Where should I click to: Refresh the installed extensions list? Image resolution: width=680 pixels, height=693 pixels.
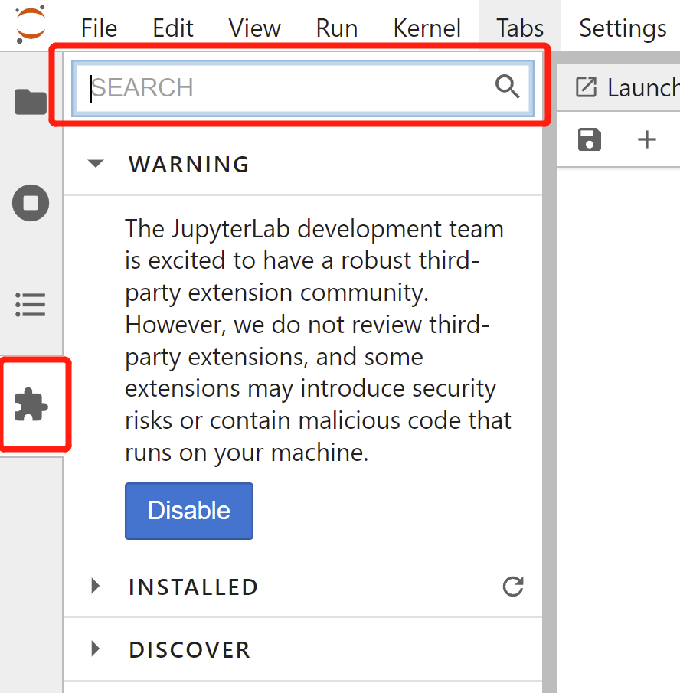tap(512, 587)
